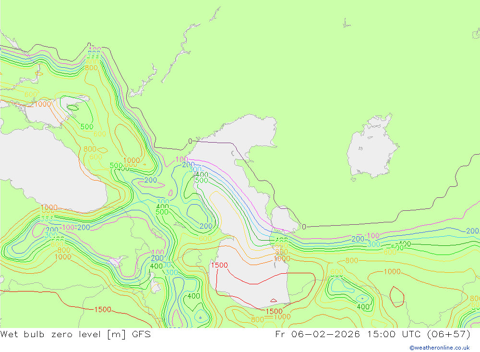This screenshot has width=480, height=352.
Task: Click the red 1500 label below the southern Caspian shore
Action: [x=274, y=311]
